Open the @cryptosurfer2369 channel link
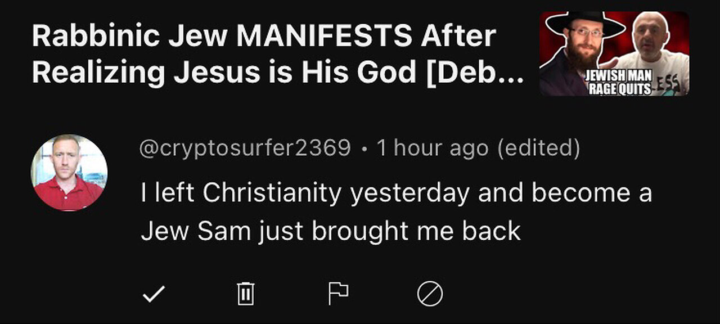The height and width of the screenshot is (324, 720). click(245, 148)
